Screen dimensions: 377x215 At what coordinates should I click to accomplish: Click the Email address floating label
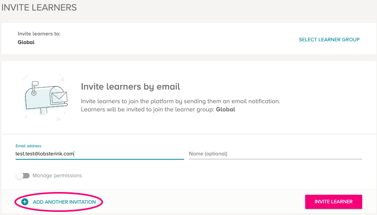click(x=28, y=146)
